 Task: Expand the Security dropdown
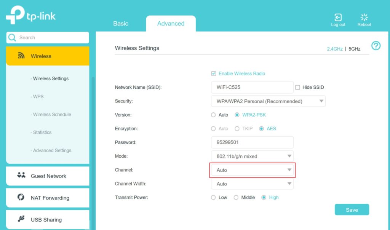pyautogui.click(x=268, y=101)
